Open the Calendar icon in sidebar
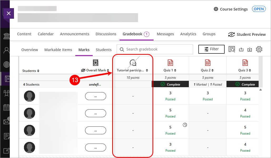This screenshot has width=271, height=158. pyautogui.click(x=6, y=107)
